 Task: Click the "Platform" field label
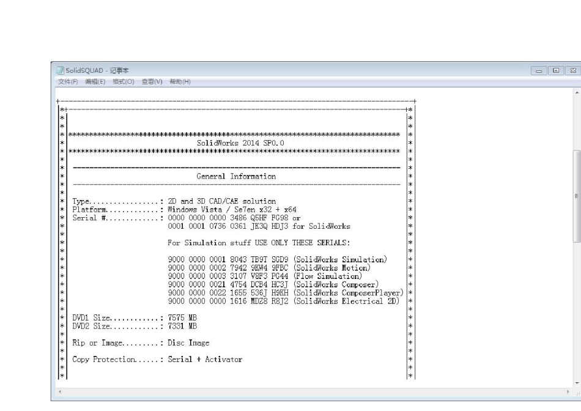[89, 209]
